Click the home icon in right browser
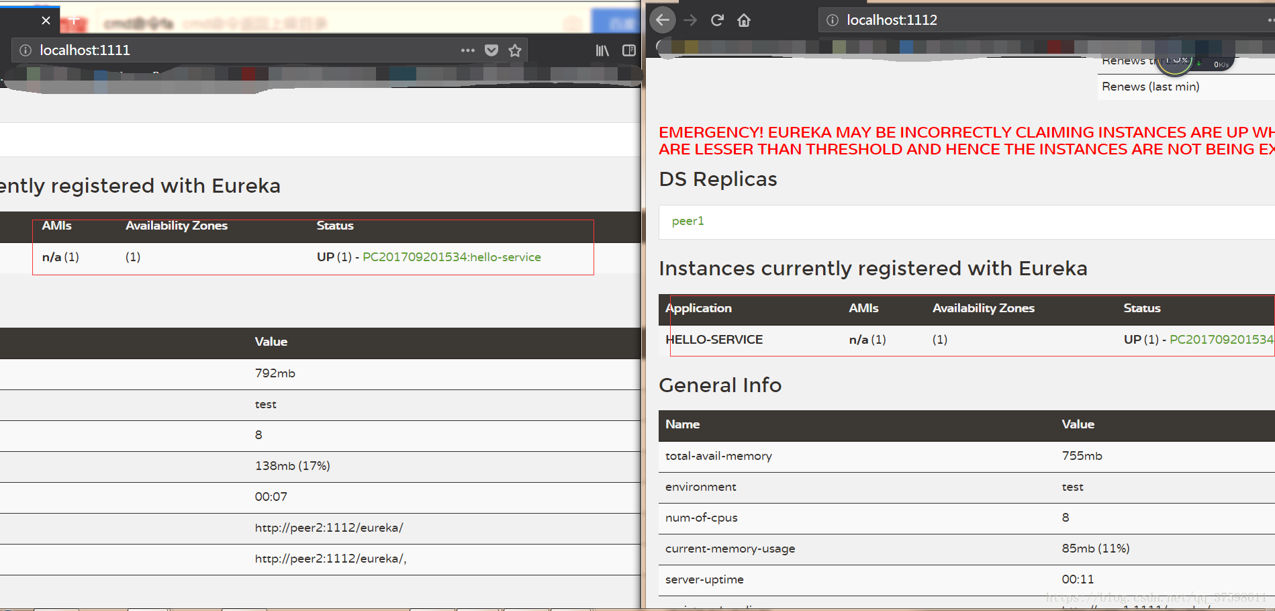 pyautogui.click(x=744, y=20)
